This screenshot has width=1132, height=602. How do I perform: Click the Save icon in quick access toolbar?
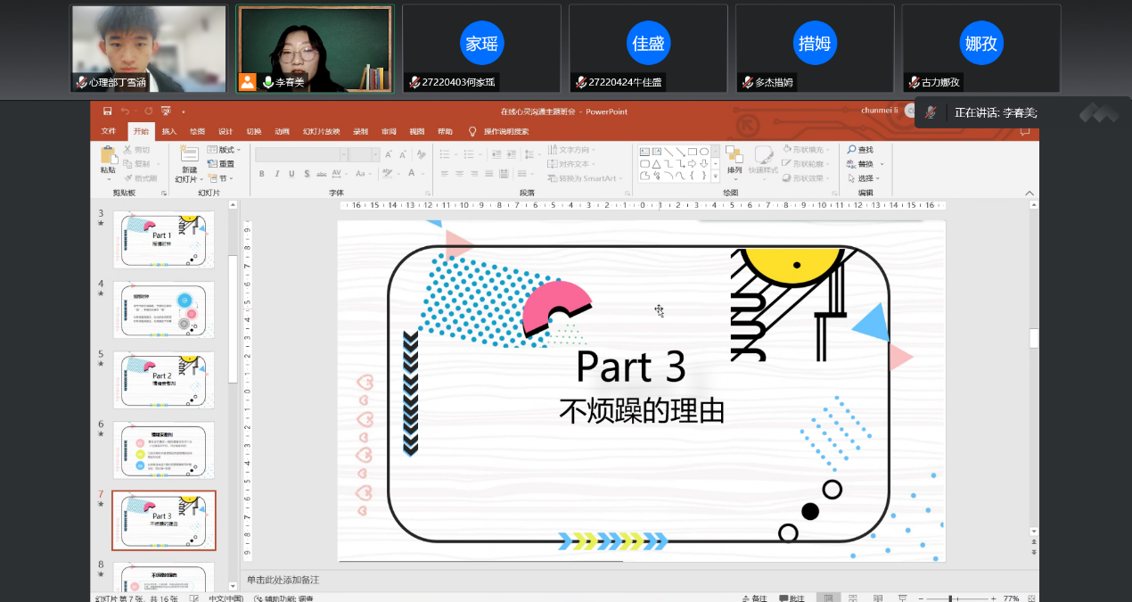point(107,111)
